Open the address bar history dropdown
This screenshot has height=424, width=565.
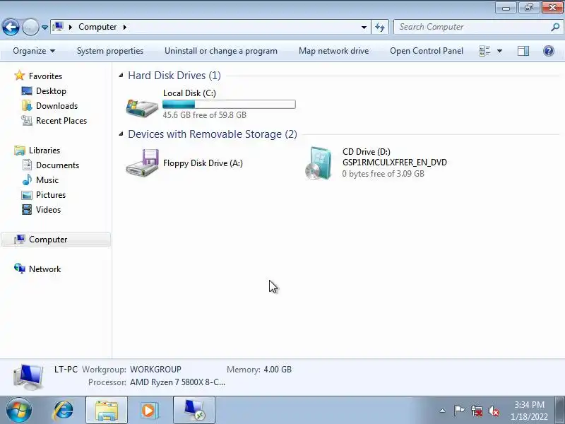point(364,27)
